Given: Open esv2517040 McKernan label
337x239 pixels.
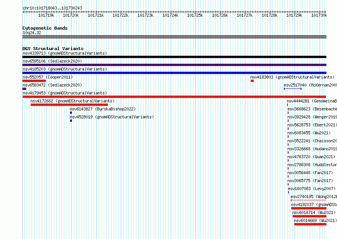Looking at the screenshot, I should [x=310, y=85].
